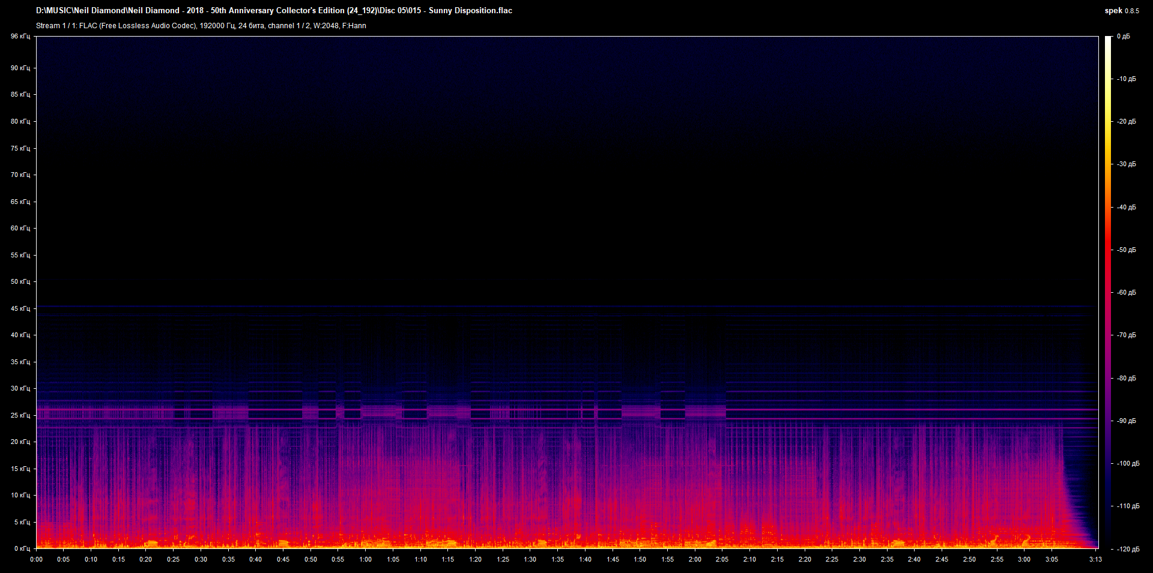Click the 0 dB legend label

click(x=1125, y=36)
